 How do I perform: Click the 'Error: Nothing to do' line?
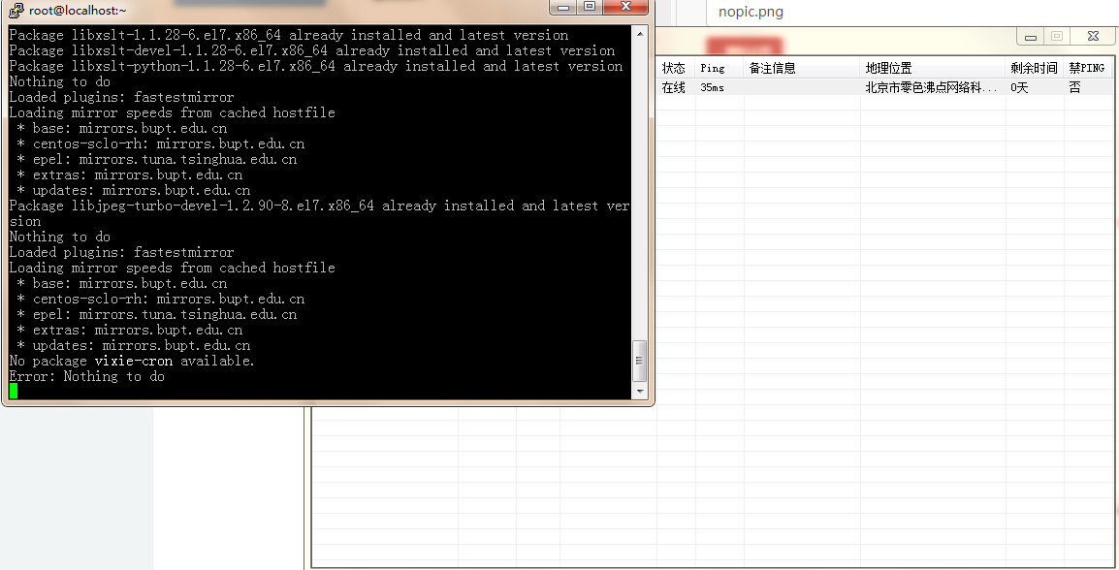coord(87,376)
